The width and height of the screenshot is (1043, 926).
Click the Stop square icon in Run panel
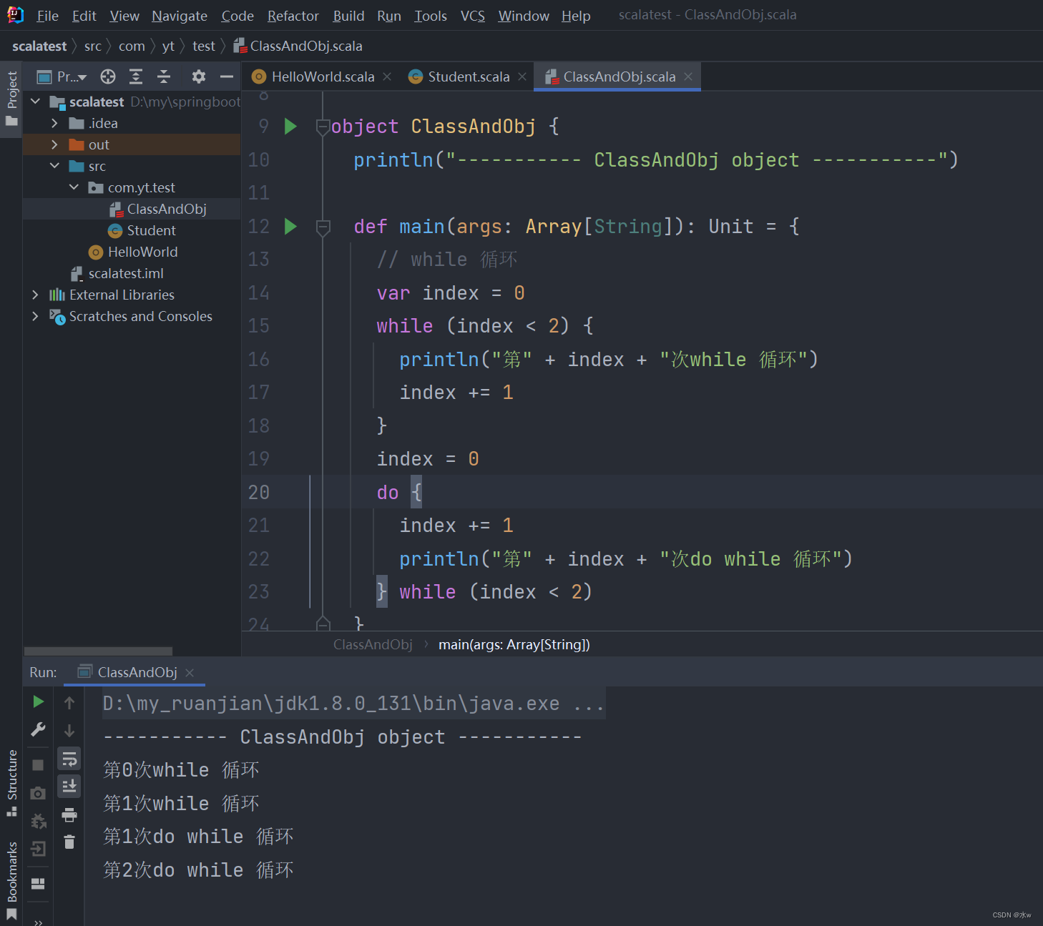[x=38, y=765]
